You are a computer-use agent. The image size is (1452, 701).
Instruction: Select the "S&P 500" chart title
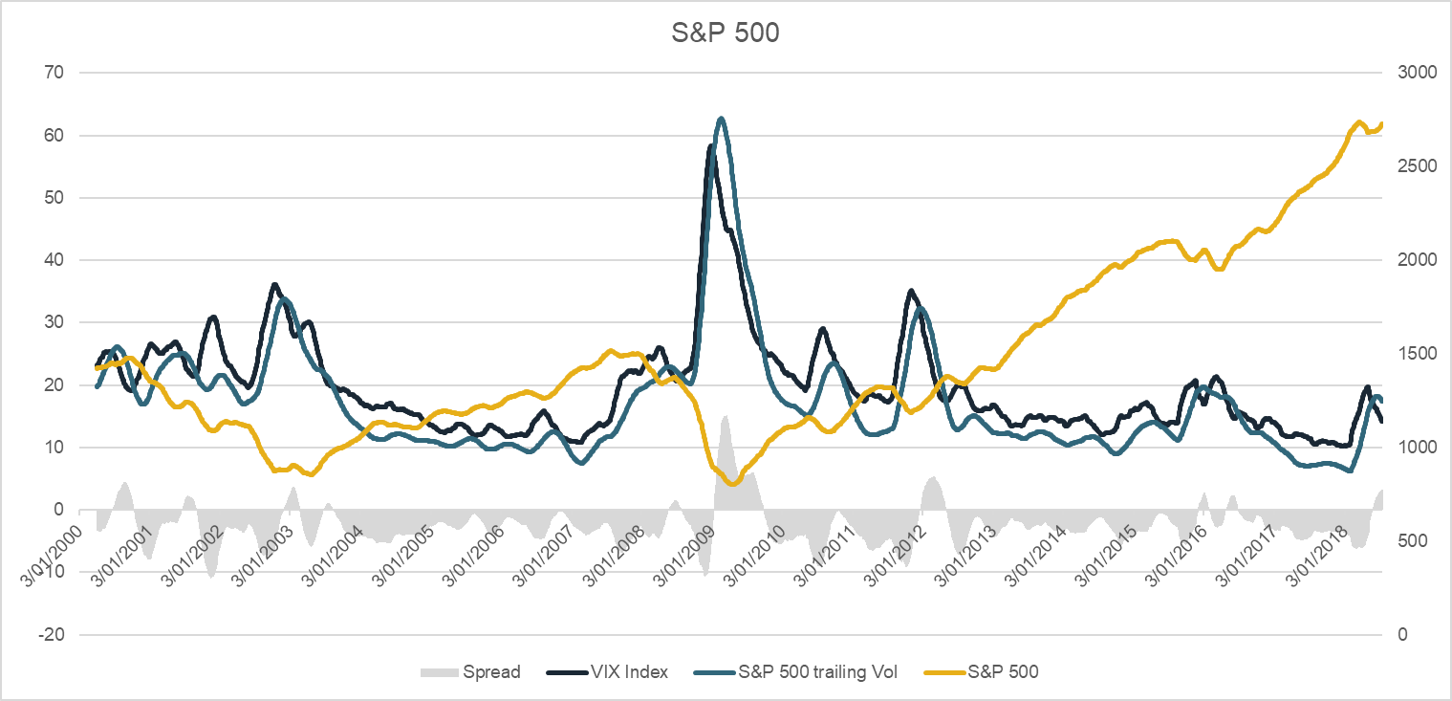(x=726, y=33)
